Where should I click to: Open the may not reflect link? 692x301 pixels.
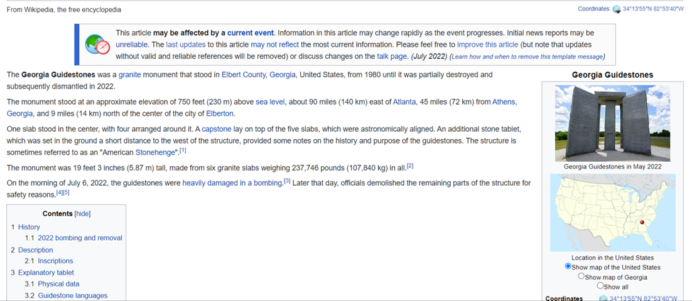[x=275, y=45]
